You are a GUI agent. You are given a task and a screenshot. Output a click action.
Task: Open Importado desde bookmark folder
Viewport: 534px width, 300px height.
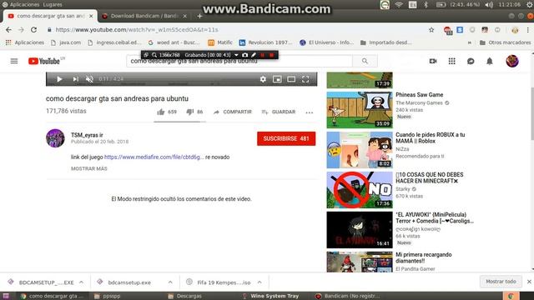[385, 42]
